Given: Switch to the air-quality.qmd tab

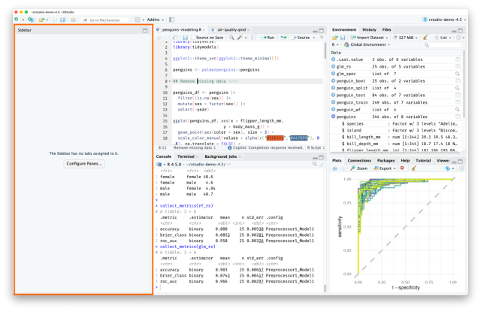Looking at the screenshot, I should [x=231, y=30].
